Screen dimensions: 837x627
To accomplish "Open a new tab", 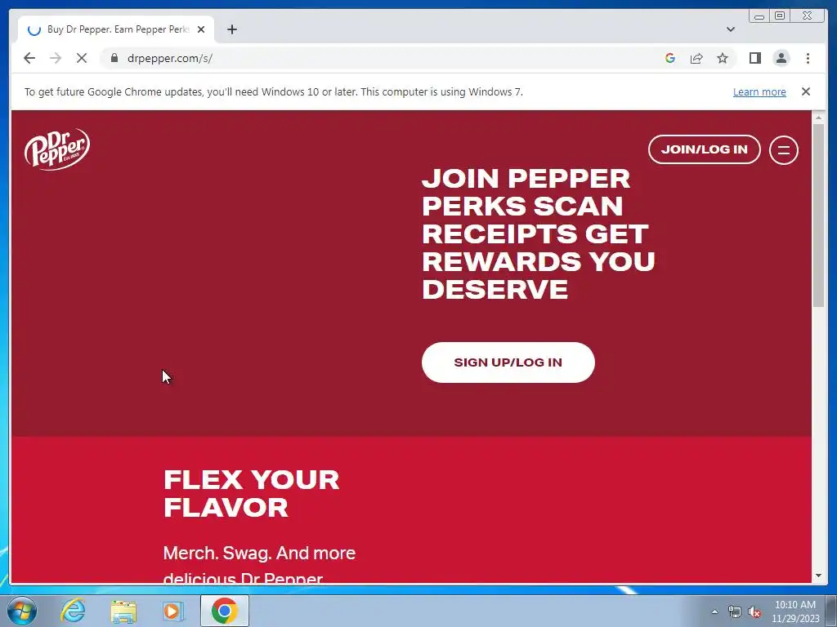I will pos(231,29).
